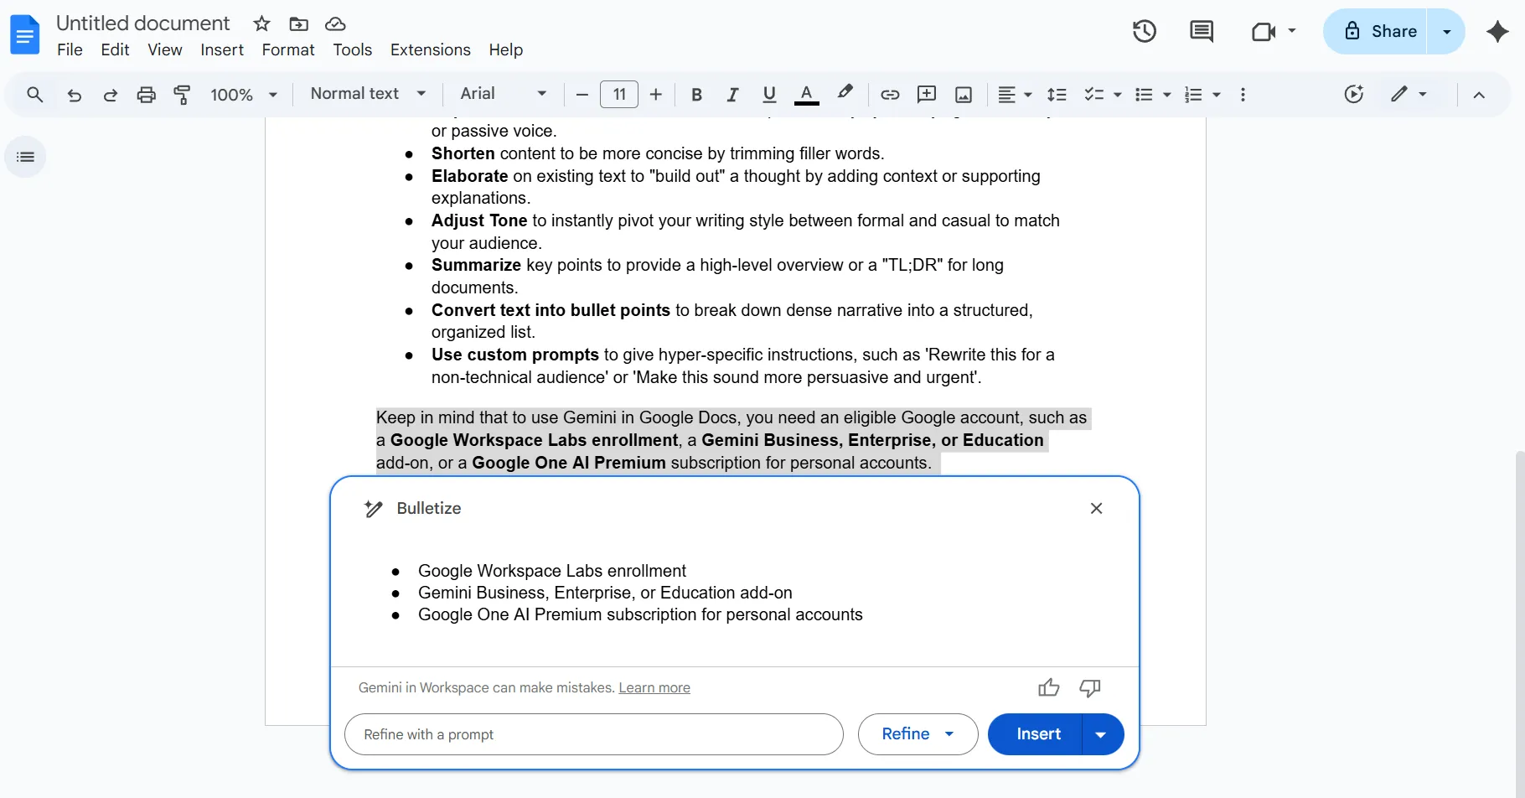The image size is (1525, 798).
Task: Open version history clock icon
Action: pyautogui.click(x=1144, y=32)
